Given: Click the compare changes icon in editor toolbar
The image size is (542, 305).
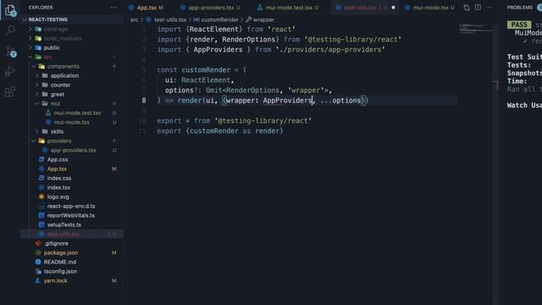Looking at the screenshot, I should click(467, 8).
